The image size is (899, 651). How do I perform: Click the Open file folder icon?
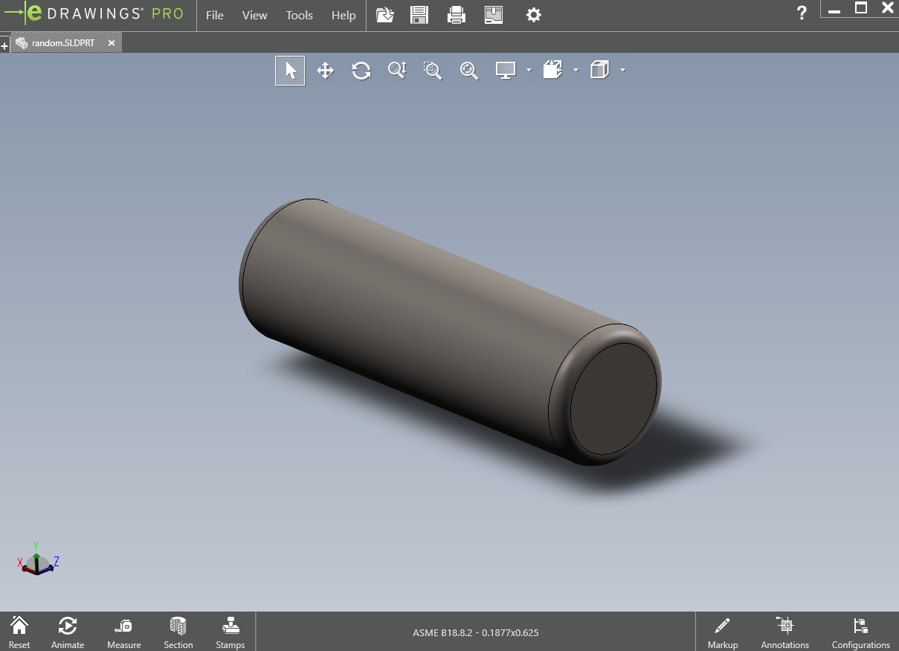tap(385, 15)
